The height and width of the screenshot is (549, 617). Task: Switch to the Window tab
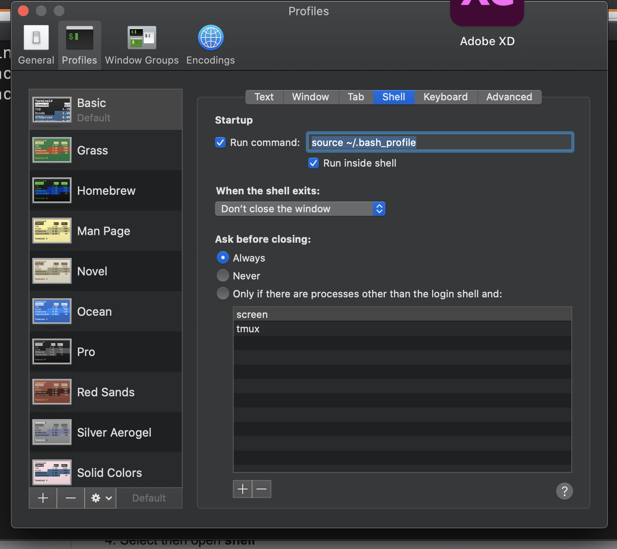pyautogui.click(x=310, y=97)
